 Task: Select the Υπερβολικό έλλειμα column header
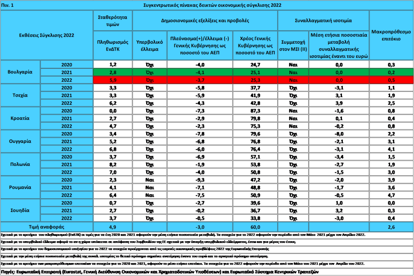tap(149, 45)
